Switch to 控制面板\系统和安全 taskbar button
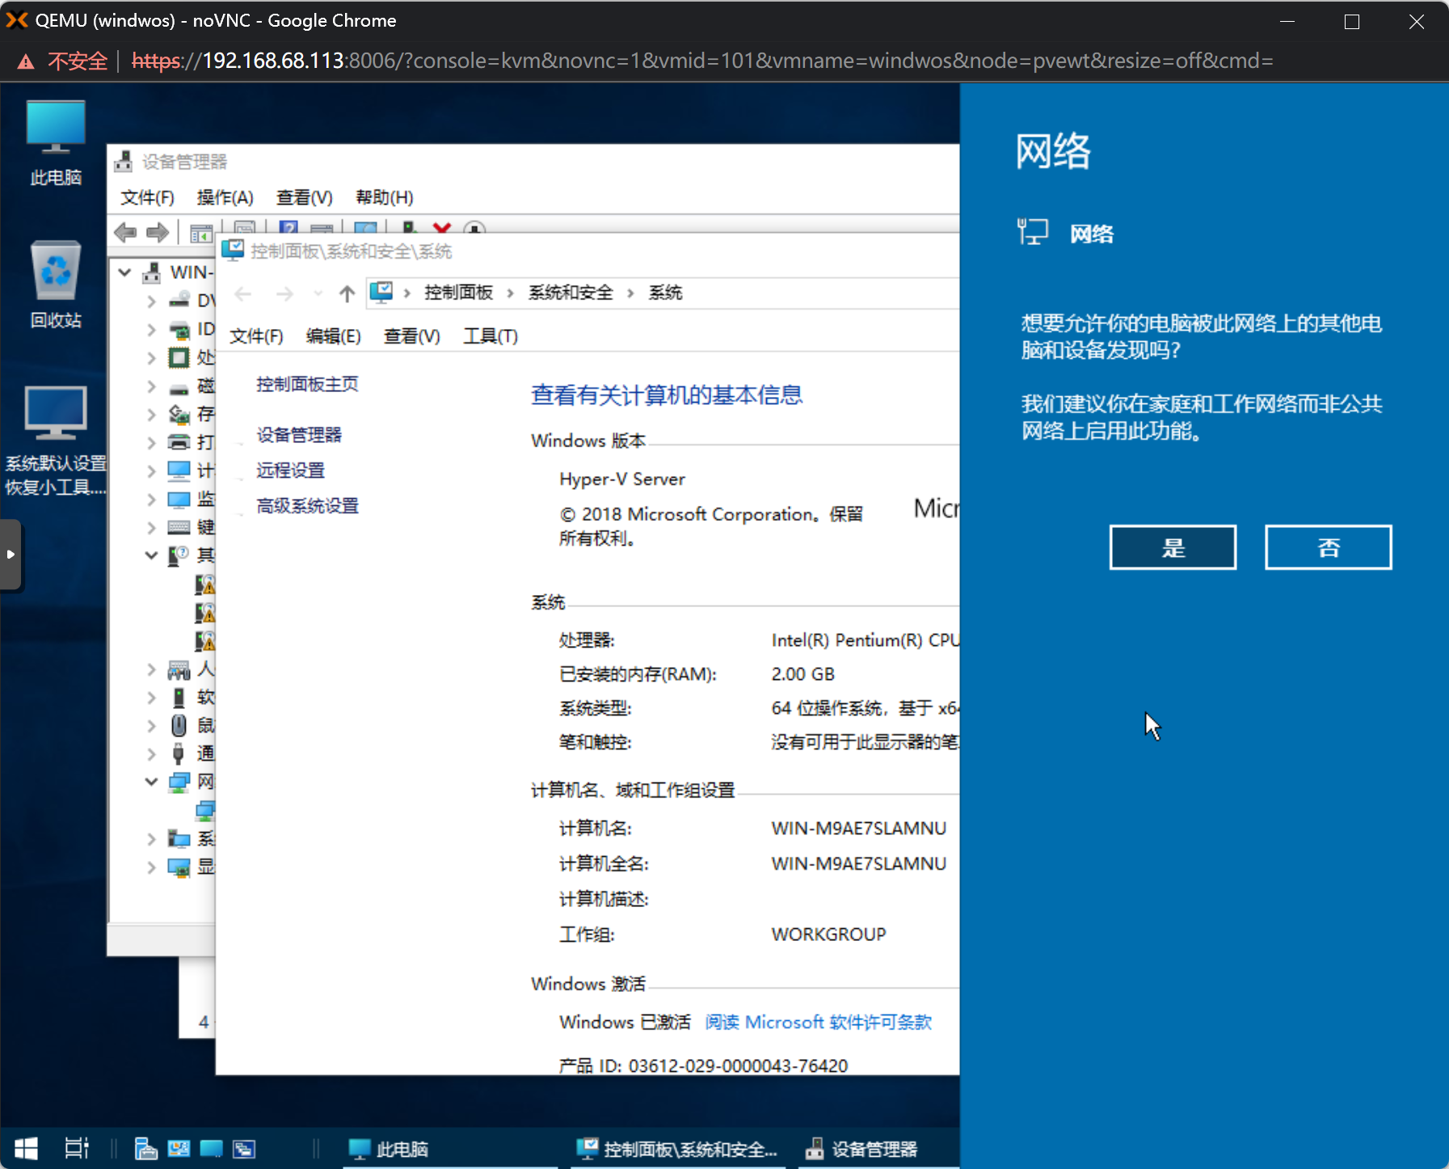This screenshot has height=1169, width=1449. (x=677, y=1148)
